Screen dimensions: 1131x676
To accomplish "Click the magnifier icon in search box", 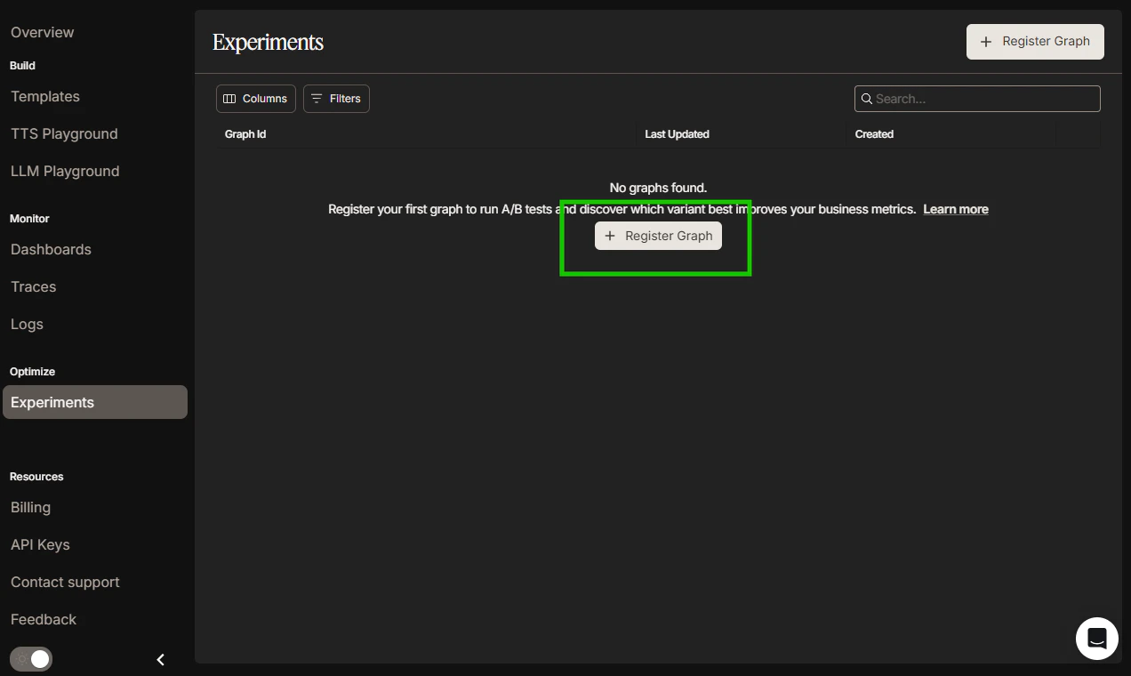I will click(866, 99).
